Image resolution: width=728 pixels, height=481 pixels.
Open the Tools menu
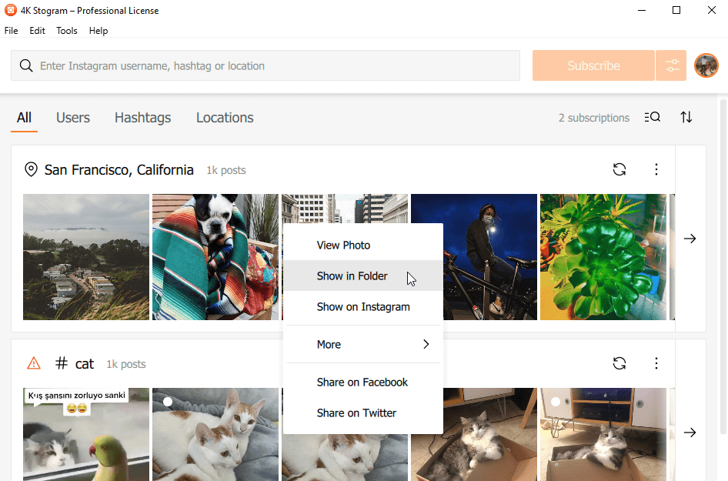(x=67, y=31)
